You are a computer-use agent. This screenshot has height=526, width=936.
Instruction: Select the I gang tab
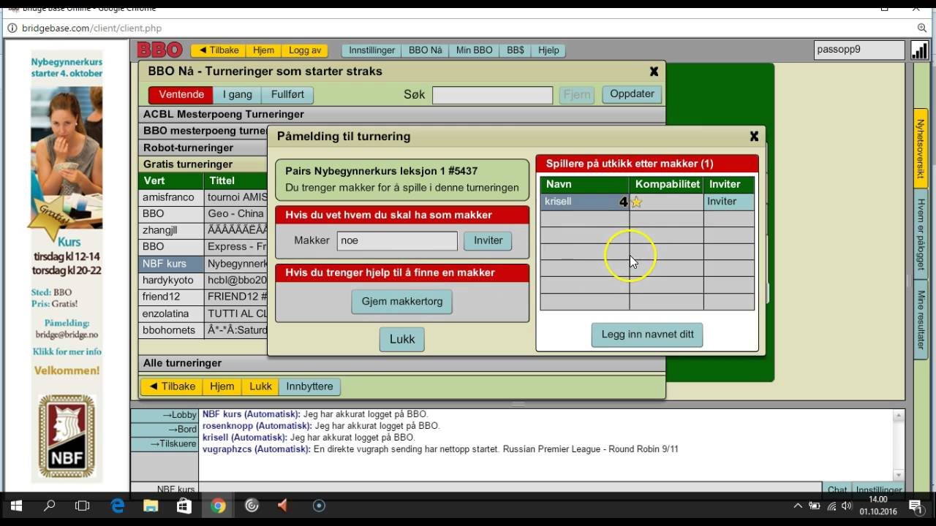[x=238, y=95]
